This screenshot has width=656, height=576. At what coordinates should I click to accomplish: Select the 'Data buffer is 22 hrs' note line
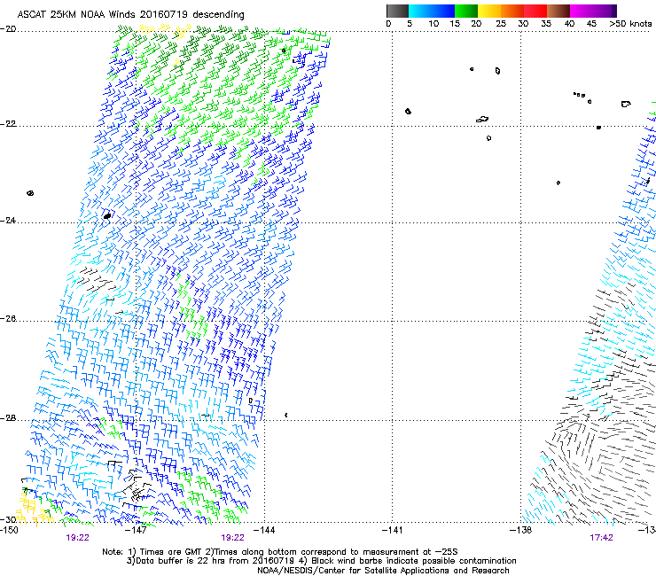coord(321,561)
